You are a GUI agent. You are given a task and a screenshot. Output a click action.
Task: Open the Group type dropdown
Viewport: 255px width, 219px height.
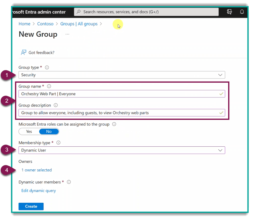click(122, 75)
